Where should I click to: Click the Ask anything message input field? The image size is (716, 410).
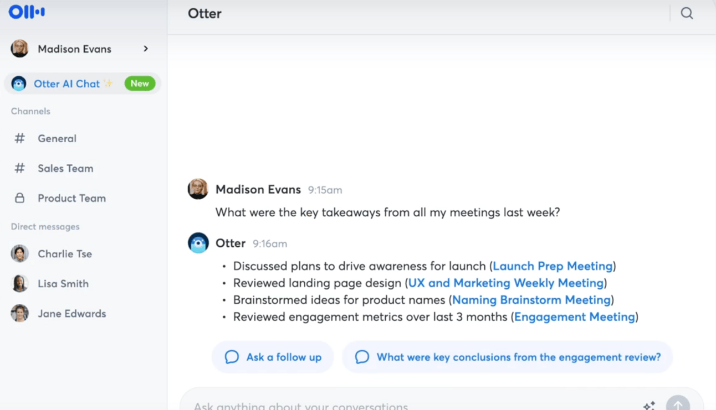click(x=388, y=405)
